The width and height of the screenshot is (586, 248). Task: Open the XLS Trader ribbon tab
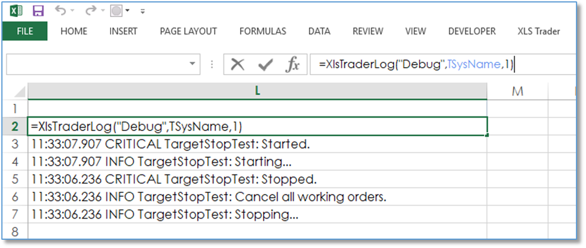click(x=538, y=31)
